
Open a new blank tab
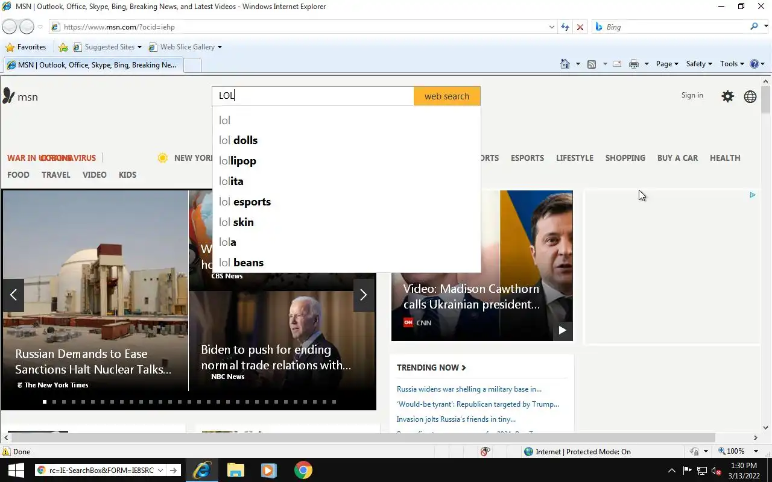pyautogui.click(x=192, y=66)
